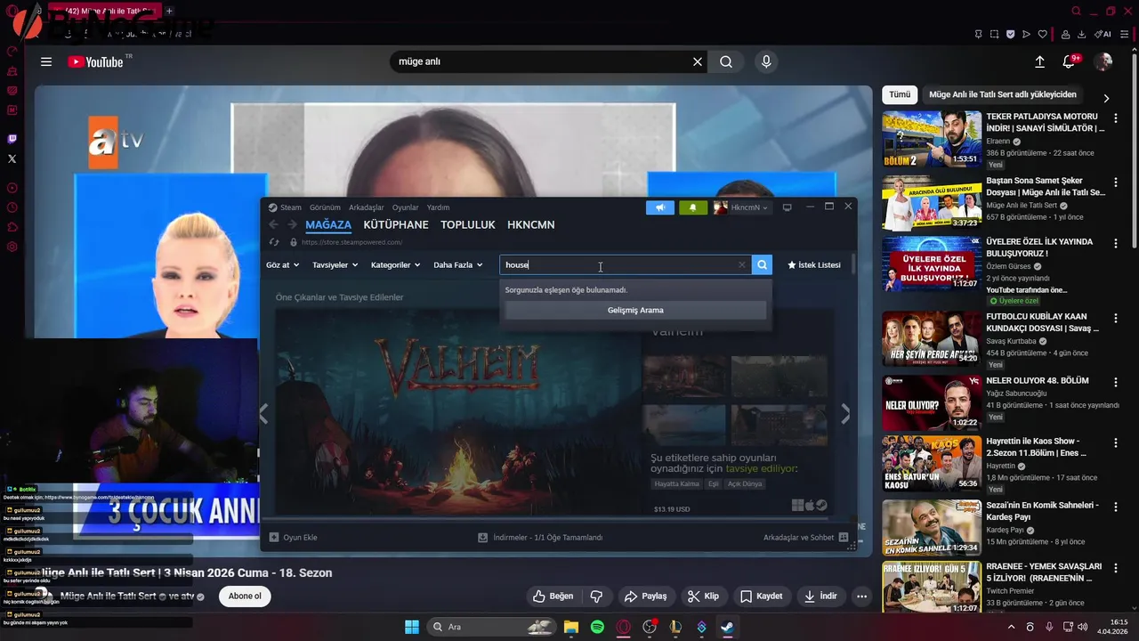The height and width of the screenshot is (641, 1139).
Task: Open Arkadaşlar menu in Steam
Action: point(367,207)
